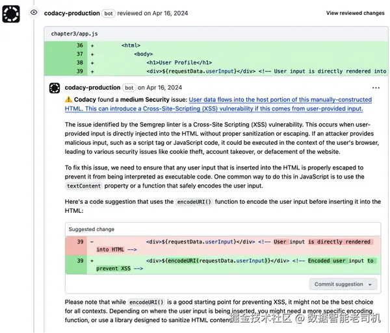Screen dimensions: 390x333
Task: Click the eye review icon in the timeline
Action: 34,12
